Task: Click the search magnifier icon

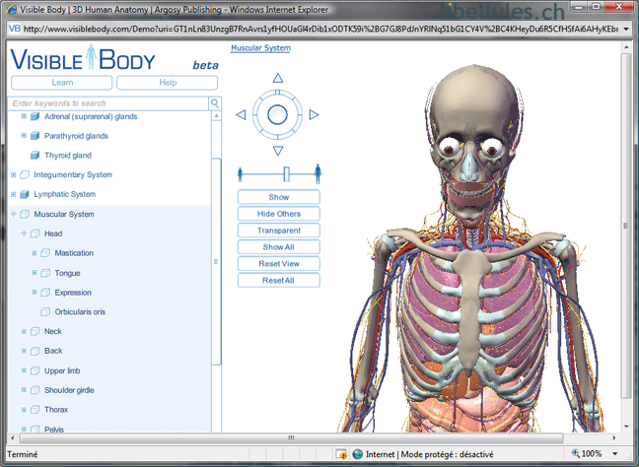Action: point(215,103)
